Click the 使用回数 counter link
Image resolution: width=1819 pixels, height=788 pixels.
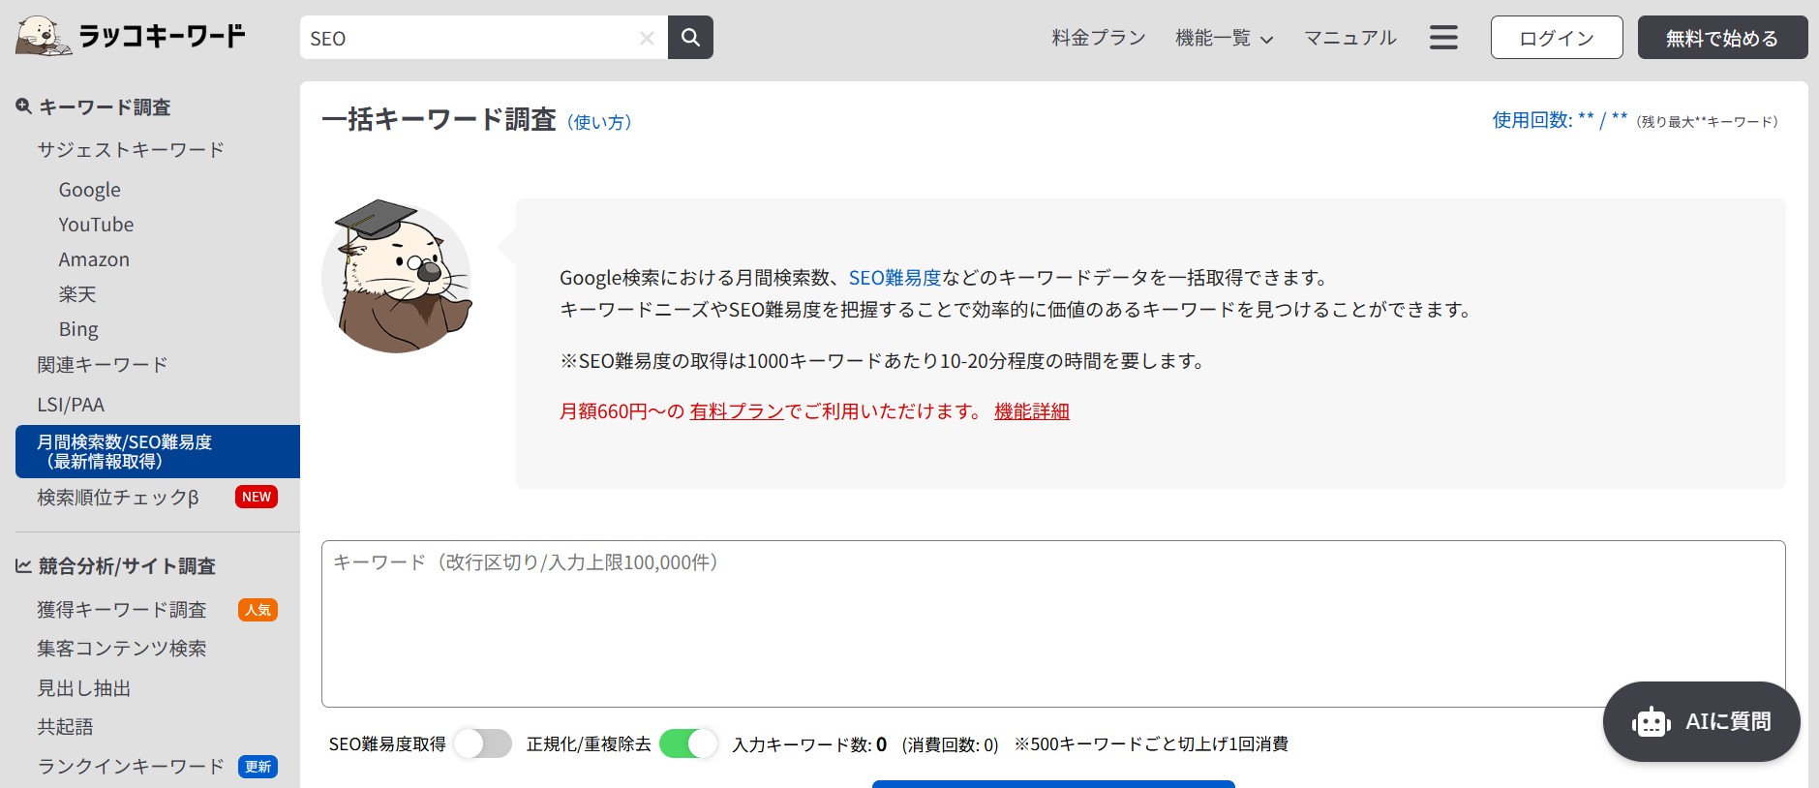tap(1560, 120)
